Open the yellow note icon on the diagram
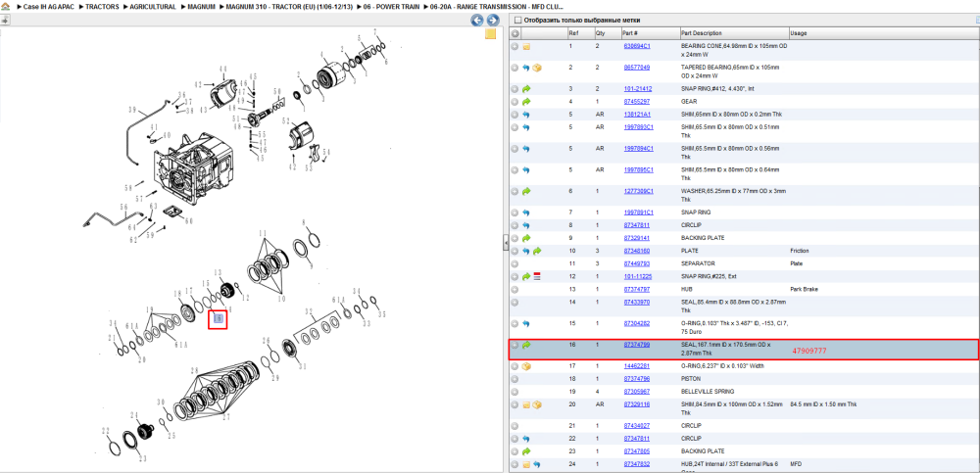Image resolution: width=980 pixels, height=473 pixels. coord(491,33)
